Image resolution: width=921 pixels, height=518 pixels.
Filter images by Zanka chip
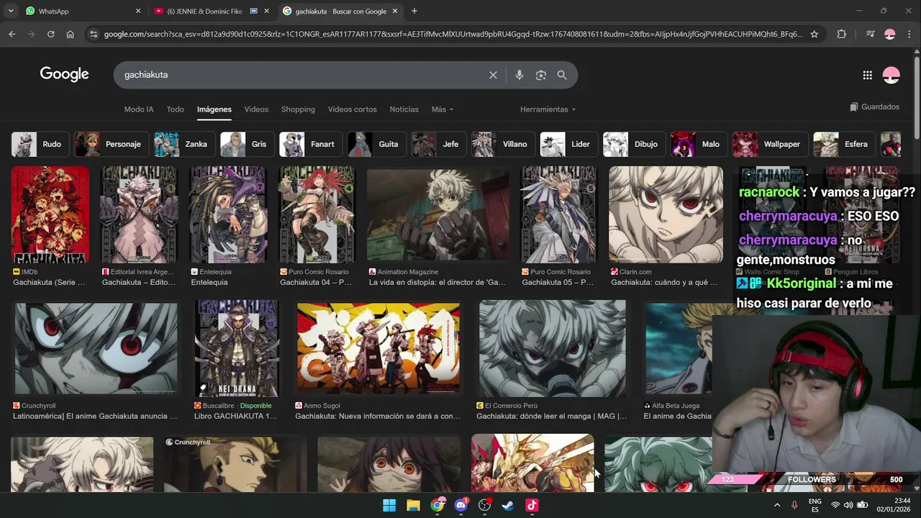pos(183,144)
